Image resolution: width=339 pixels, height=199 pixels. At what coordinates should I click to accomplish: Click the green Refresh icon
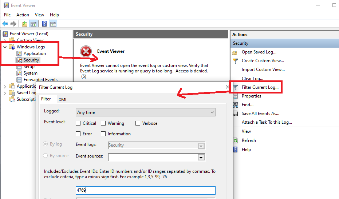[236, 140]
